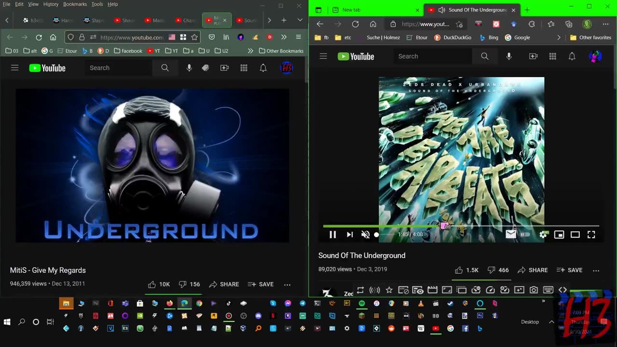The image size is (617, 347).
Task: Open account avatar menu in Firefox YouTube
Action: [x=286, y=68]
